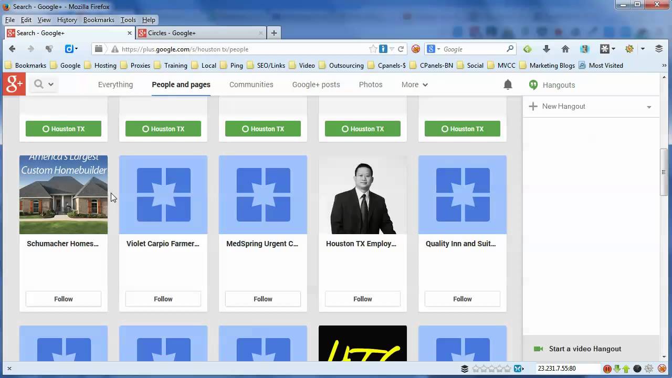672x378 pixels.
Task: Click the page vertical scrollbar thumb
Action: click(x=664, y=172)
